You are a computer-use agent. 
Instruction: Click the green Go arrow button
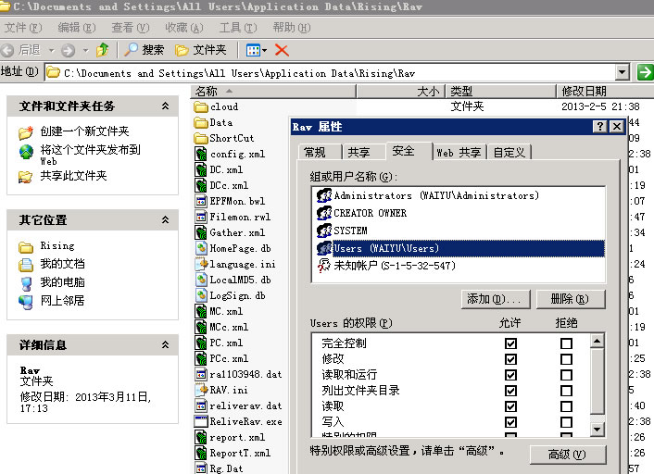point(645,72)
